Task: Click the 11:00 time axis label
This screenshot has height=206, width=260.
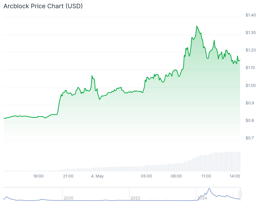Action: [x=206, y=176]
